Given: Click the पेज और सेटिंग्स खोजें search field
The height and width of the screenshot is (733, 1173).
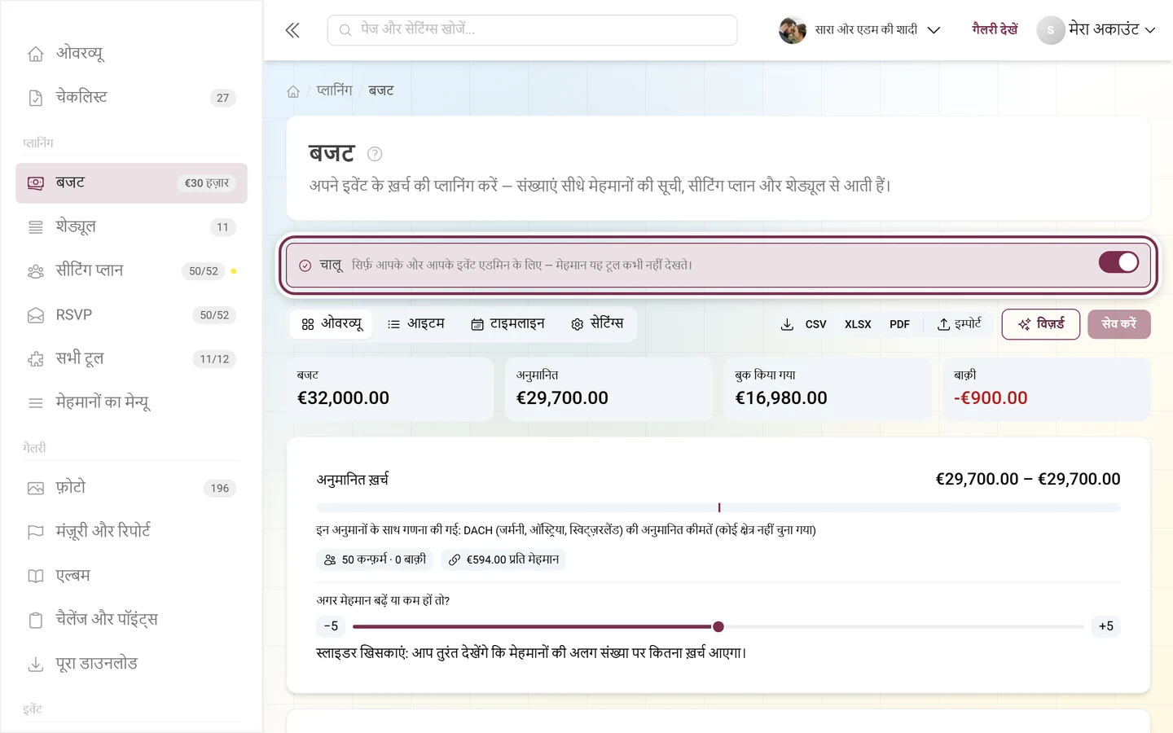Looking at the screenshot, I should tap(533, 30).
